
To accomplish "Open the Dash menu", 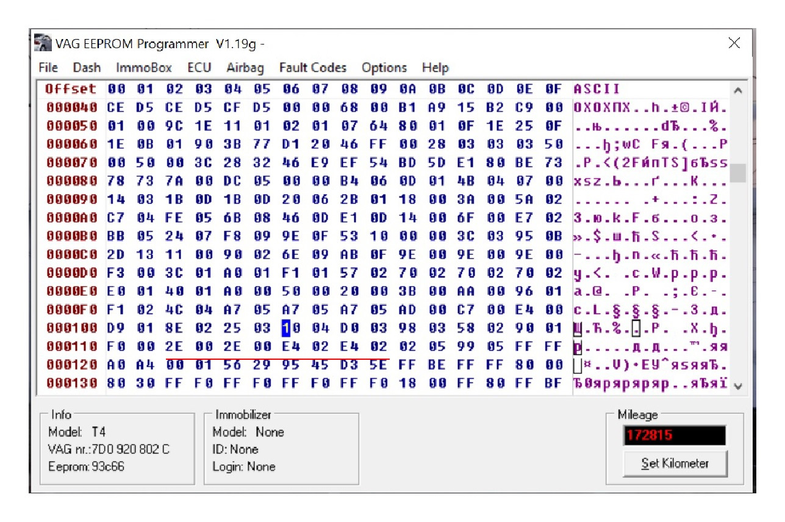I will click(87, 68).
